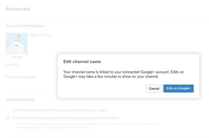Click the 'Your channel name is linked' message
This screenshot has width=209, height=138.
click(123, 74)
